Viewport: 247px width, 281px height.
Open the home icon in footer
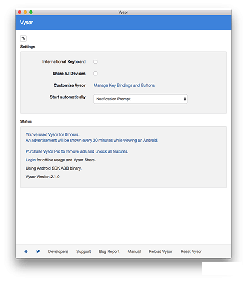(x=26, y=251)
